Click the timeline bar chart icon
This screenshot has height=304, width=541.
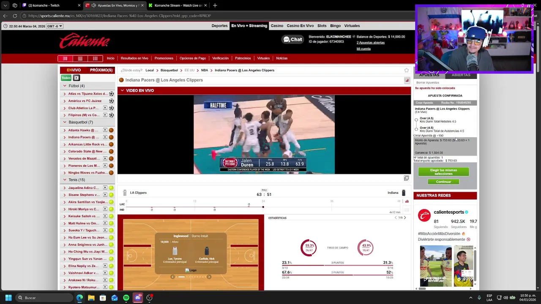[407, 201]
